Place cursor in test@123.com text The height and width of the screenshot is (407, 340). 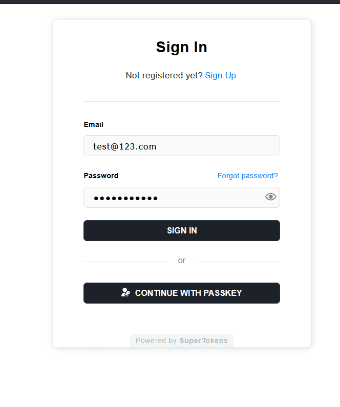(125, 146)
